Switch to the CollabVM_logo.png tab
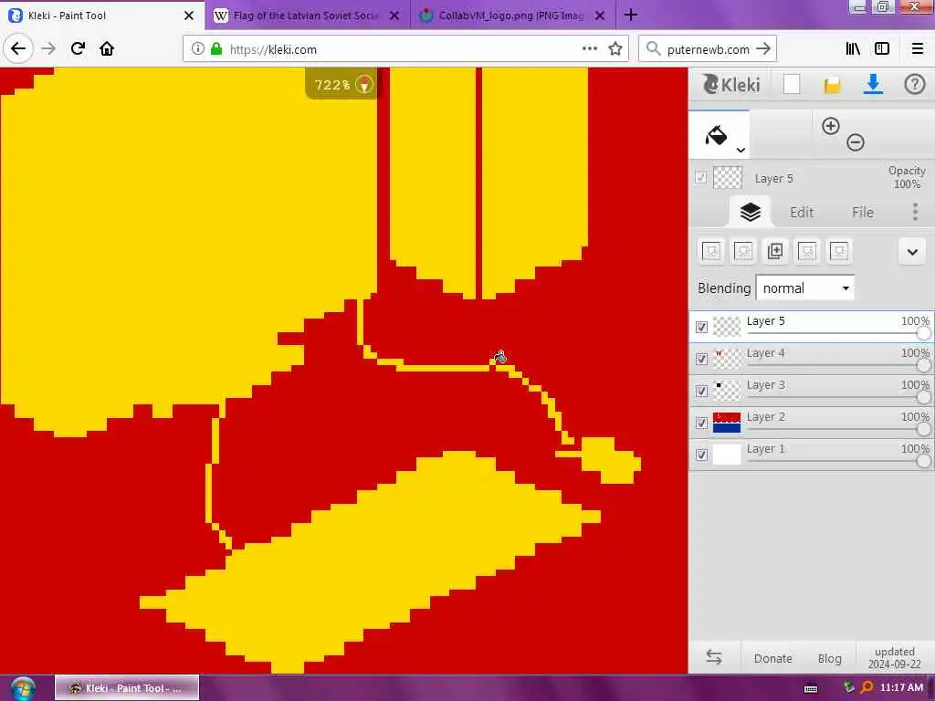The image size is (935, 701). pos(513,16)
